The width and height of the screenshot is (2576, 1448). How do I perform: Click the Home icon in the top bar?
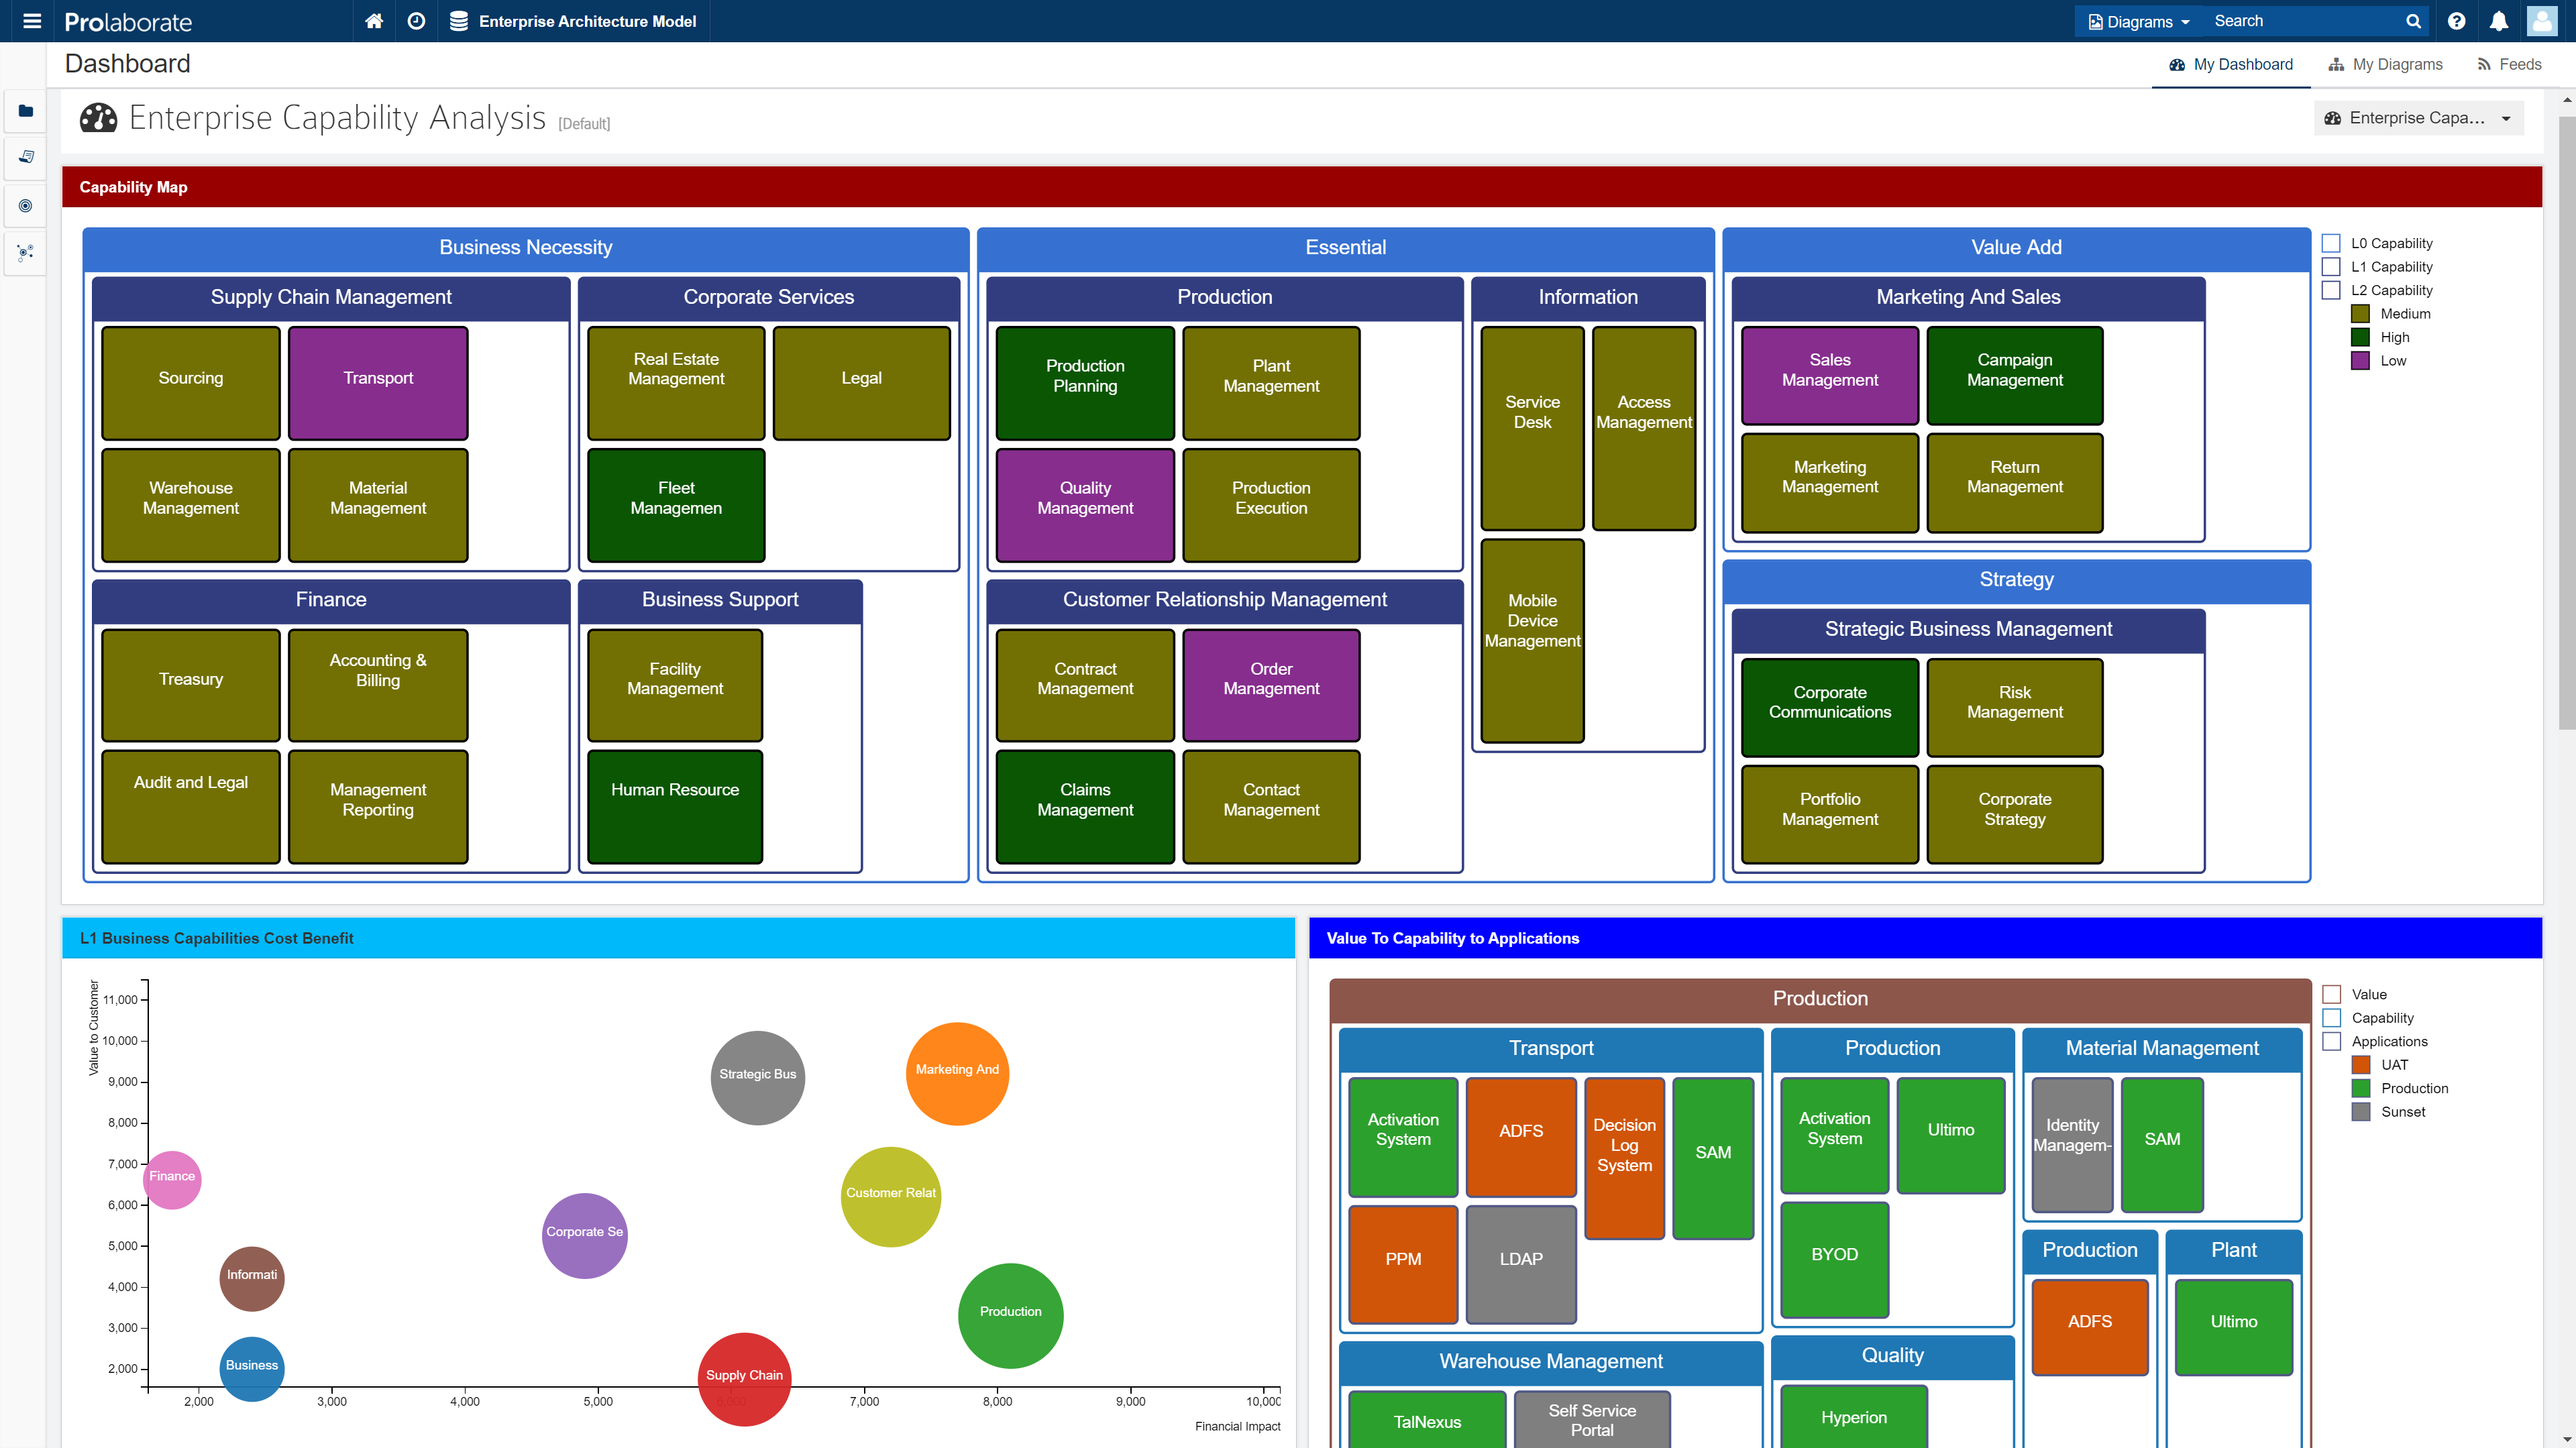[x=374, y=20]
